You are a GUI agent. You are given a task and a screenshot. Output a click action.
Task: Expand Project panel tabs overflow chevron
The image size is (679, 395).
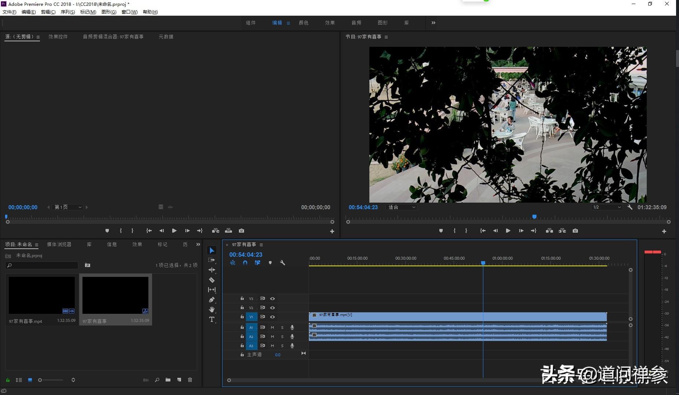(198, 244)
